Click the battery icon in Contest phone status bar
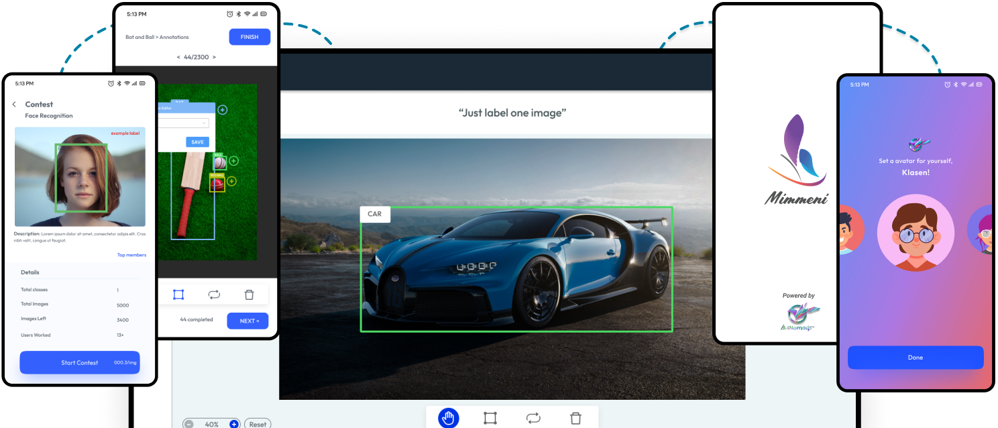This screenshot has height=428, width=998. 142,83
